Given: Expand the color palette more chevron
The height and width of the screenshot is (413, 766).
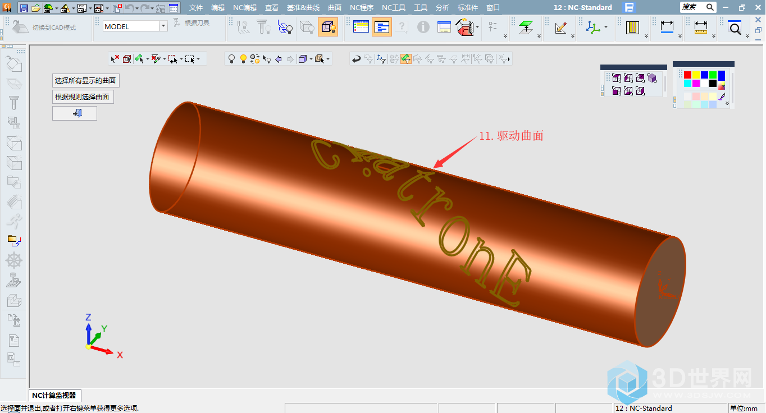Looking at the screenshot, I should tap(727, 103).
